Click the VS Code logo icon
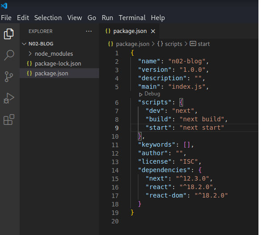 5,6
